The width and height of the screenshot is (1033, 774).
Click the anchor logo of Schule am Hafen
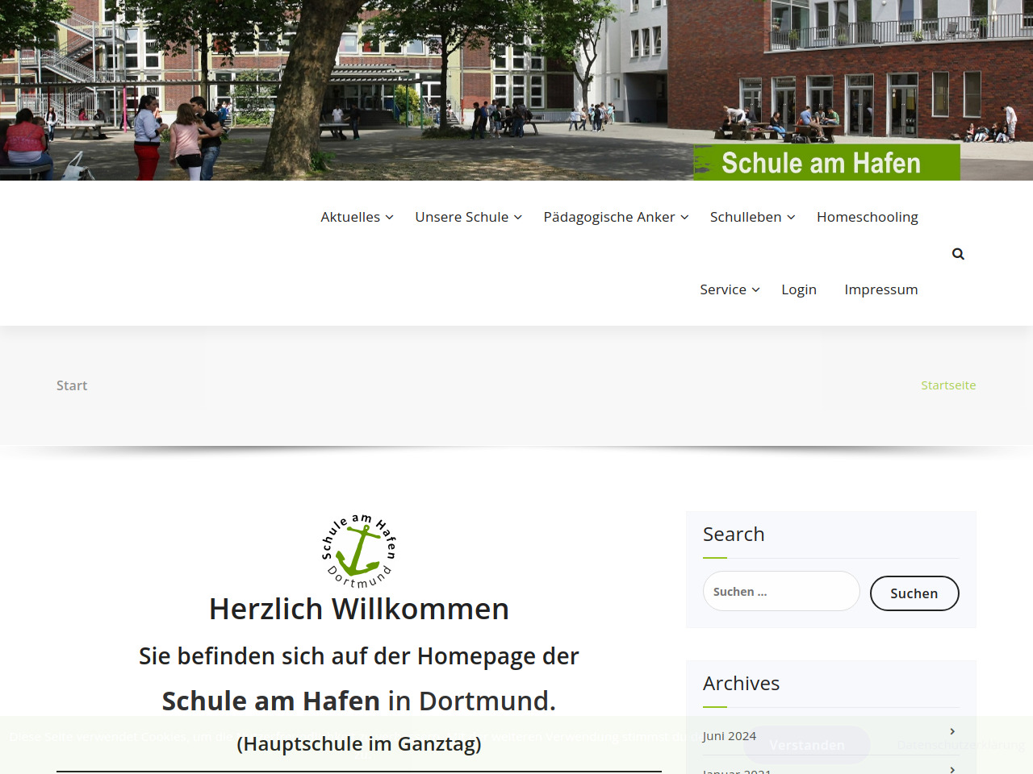tap(358, 551)
